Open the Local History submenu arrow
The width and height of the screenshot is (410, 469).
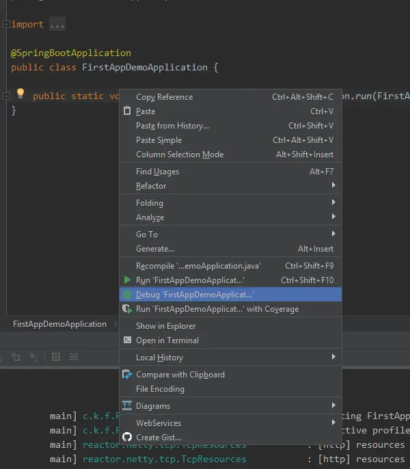pos(333,357)
